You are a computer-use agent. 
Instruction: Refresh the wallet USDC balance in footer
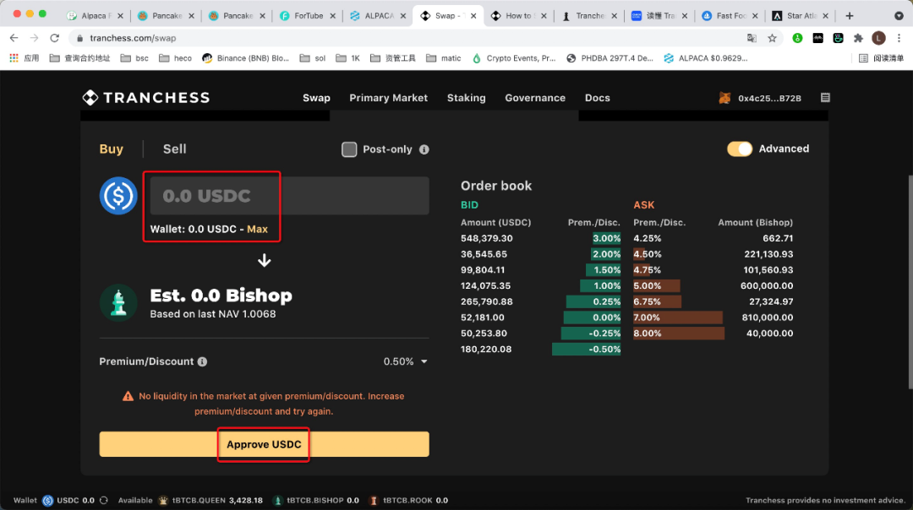(x=104, y=500)
